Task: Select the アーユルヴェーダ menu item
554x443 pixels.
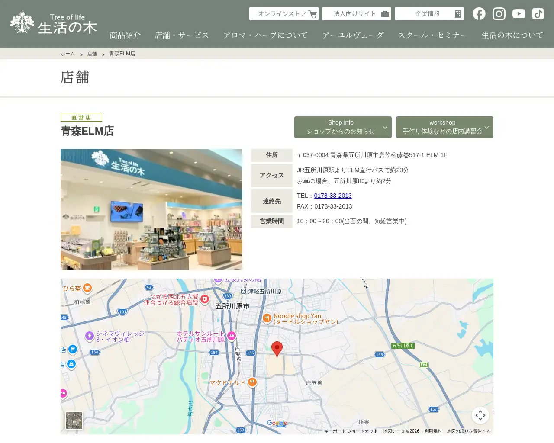Action: pyautogui.click(x=353, y=35)
